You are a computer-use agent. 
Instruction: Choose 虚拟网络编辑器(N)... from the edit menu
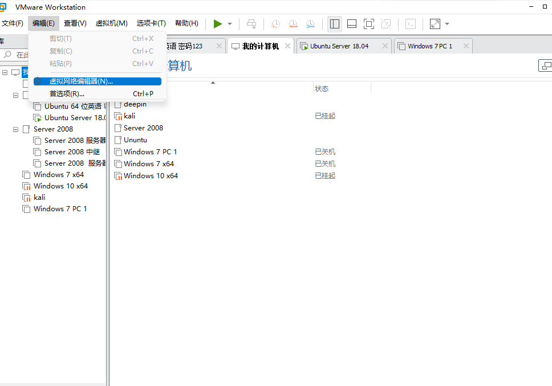click(x=98, y=81)
